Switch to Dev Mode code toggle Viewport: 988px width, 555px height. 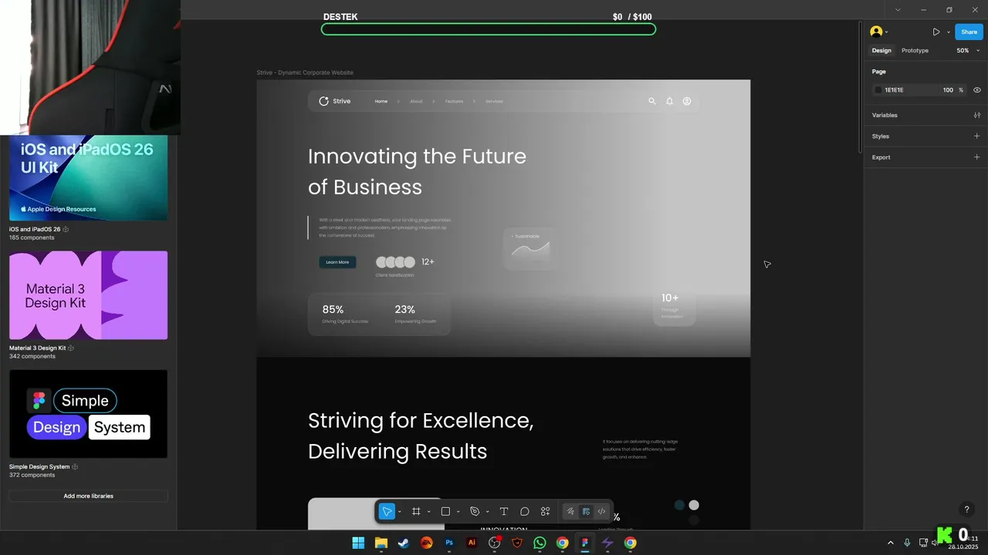point(601,511)
